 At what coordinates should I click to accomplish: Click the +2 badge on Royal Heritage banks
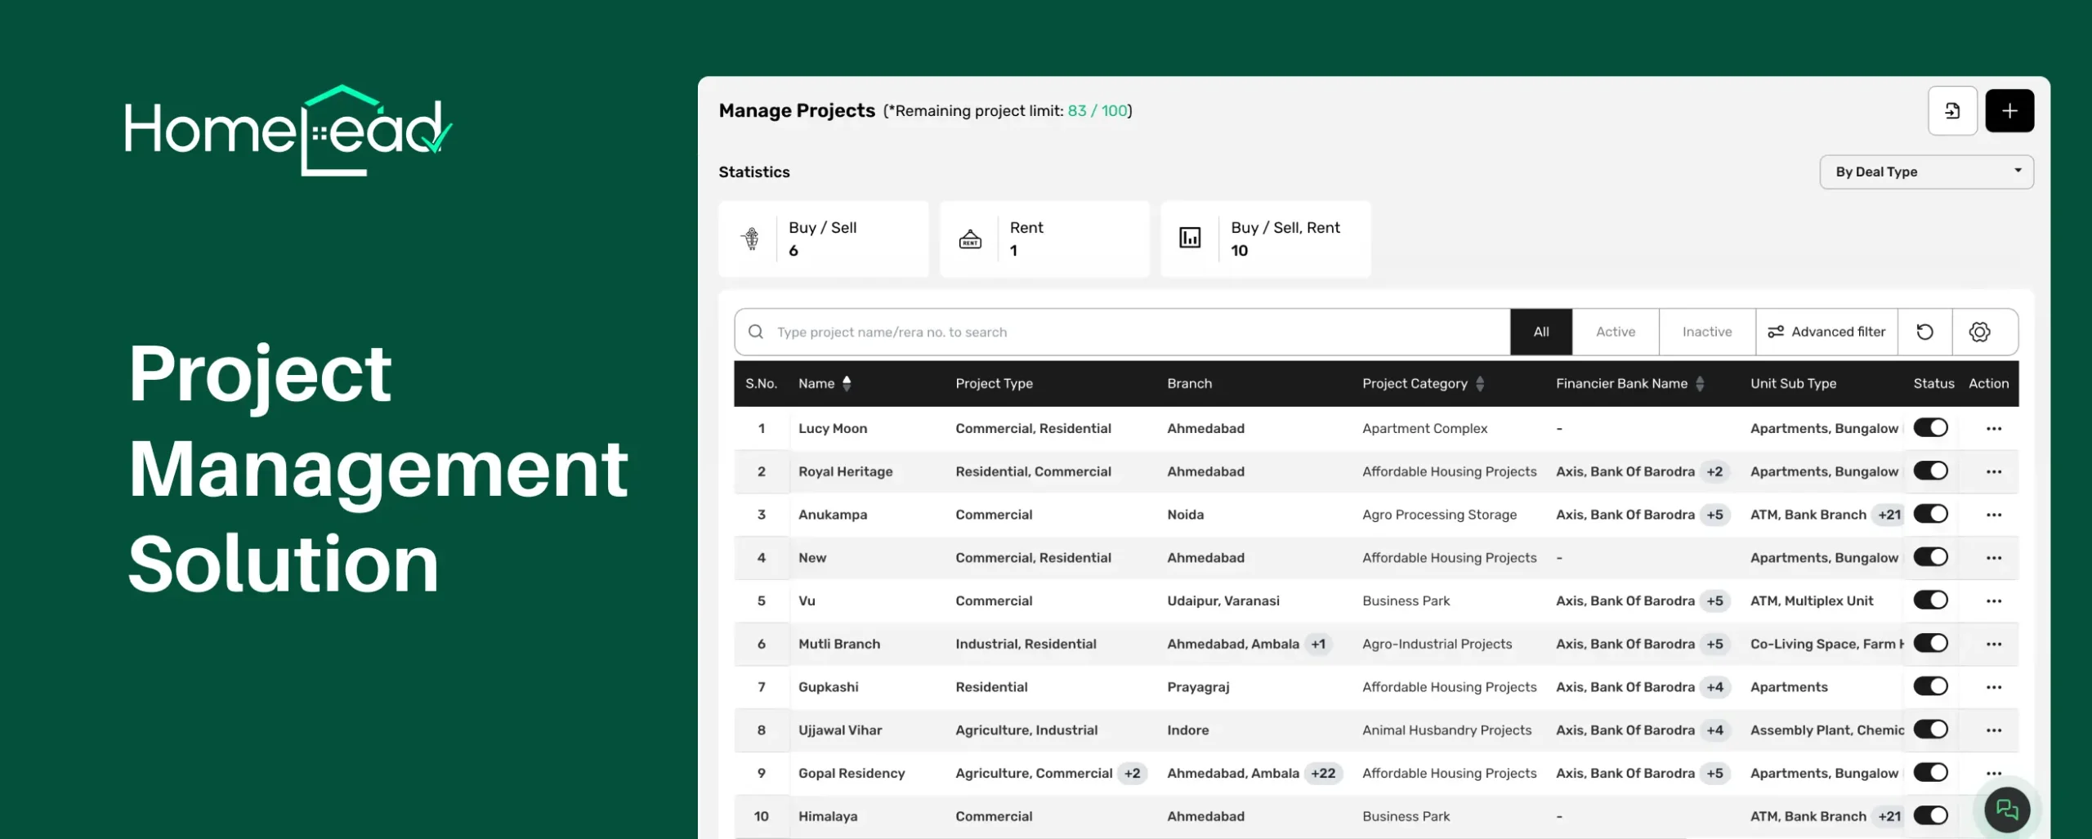1714,471
